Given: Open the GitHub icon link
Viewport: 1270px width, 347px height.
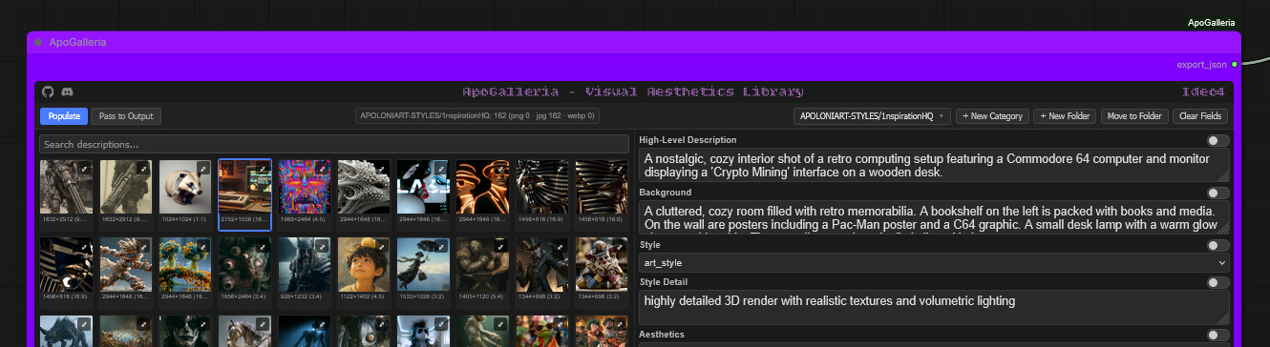Looking at the screenshot, I should click(x=49, y=92).
